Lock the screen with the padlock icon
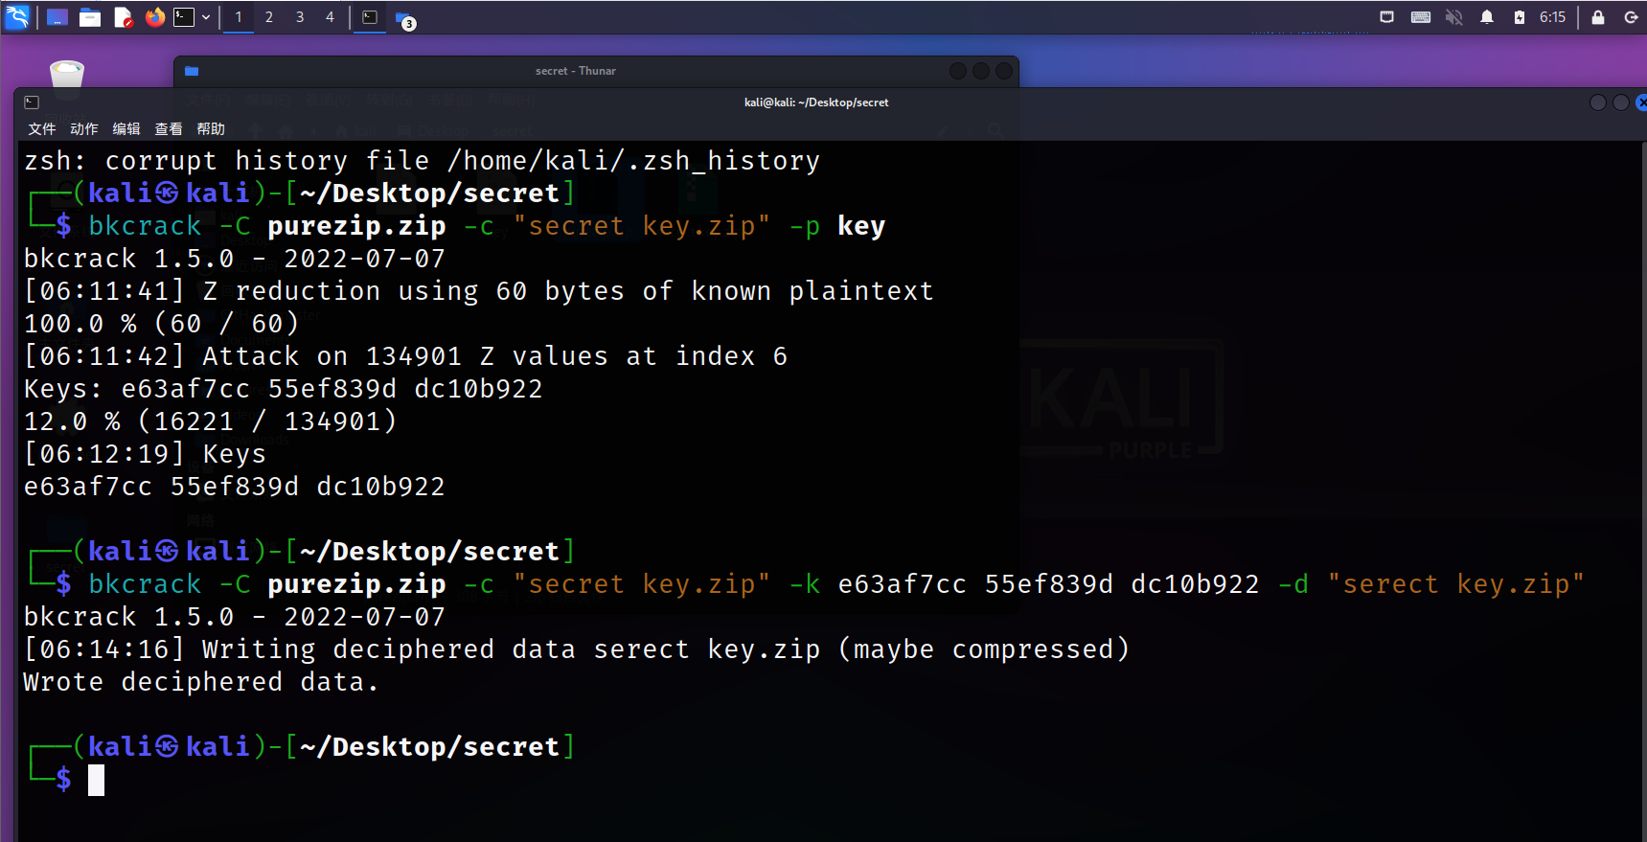This screenshot has width=1647, height=842. click(1598, 17)
